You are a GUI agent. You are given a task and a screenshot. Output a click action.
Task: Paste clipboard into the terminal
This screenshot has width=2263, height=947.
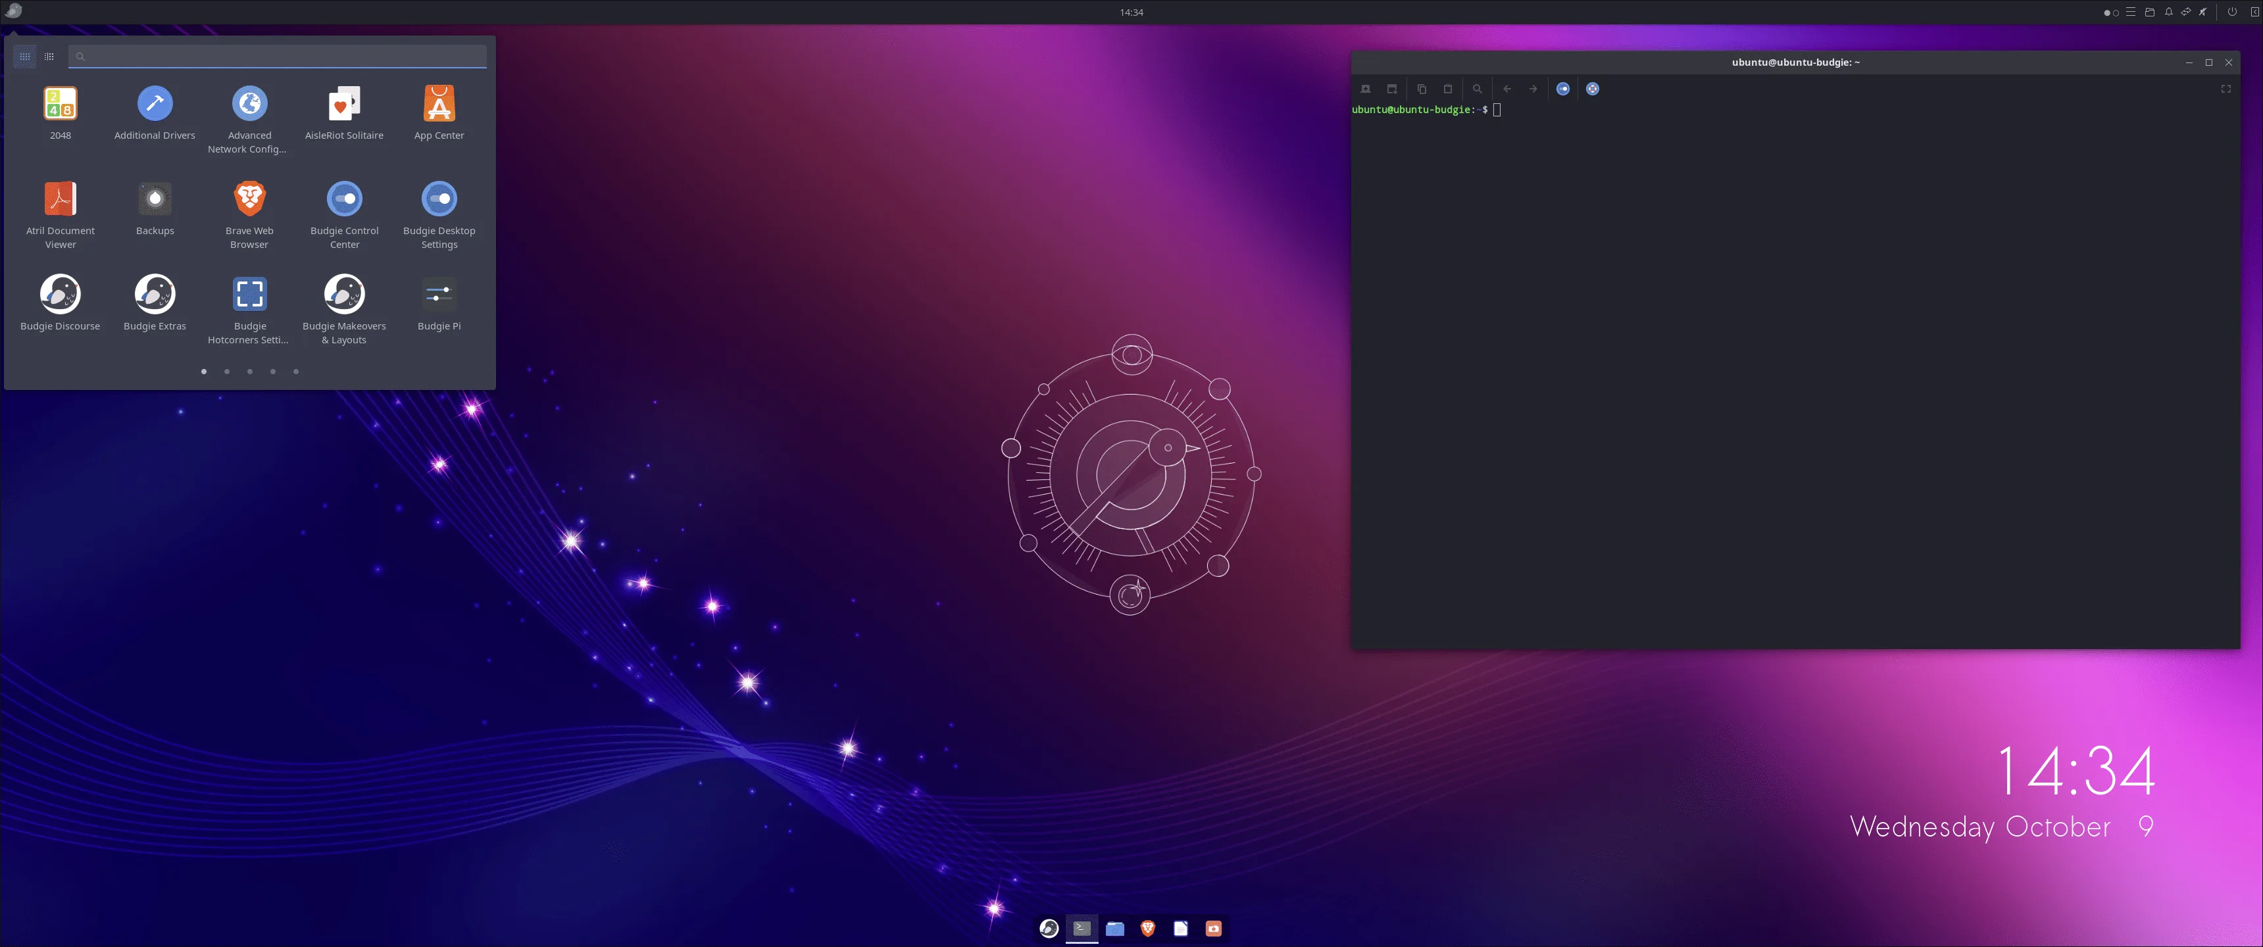[x=1448, y=89]
